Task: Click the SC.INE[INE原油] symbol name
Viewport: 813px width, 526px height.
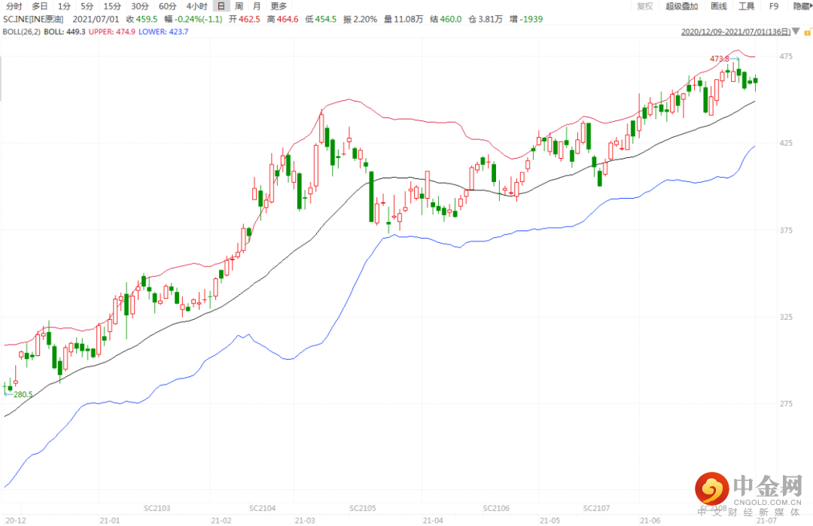Action: click(x=32, y=19)
